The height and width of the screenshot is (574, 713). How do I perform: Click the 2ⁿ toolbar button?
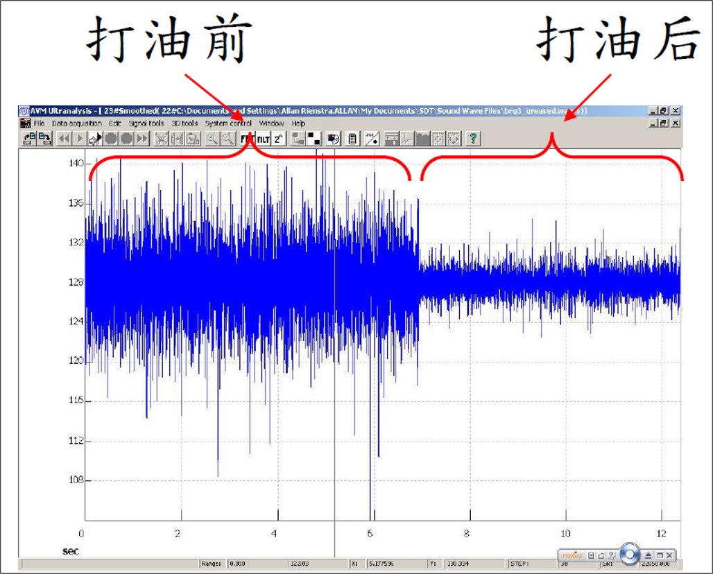(x=279, y=139)
